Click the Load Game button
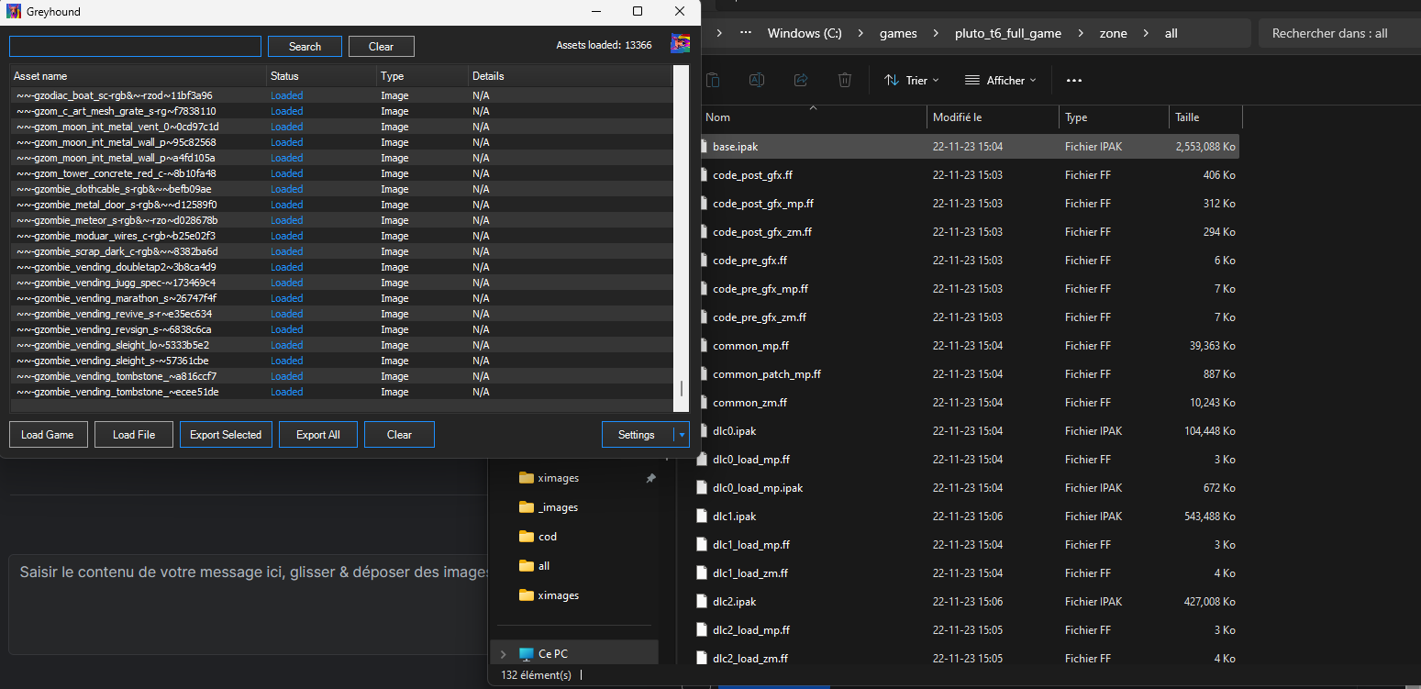Screen dimensions: 1421x689 48,435
